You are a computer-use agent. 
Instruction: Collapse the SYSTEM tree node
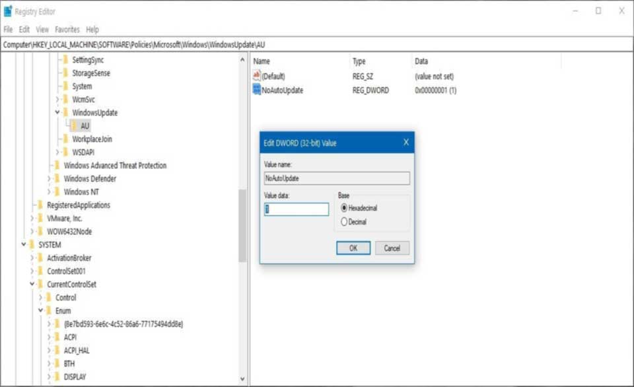(24, 244)
